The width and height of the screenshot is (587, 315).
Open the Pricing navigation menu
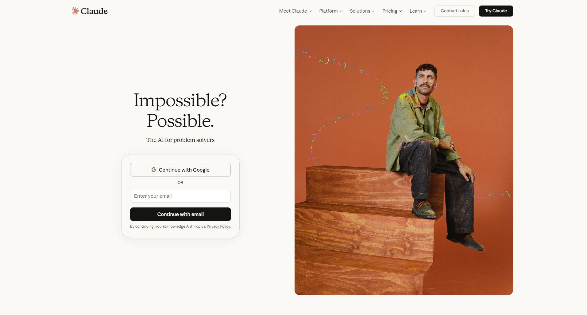tap(392, 11)
